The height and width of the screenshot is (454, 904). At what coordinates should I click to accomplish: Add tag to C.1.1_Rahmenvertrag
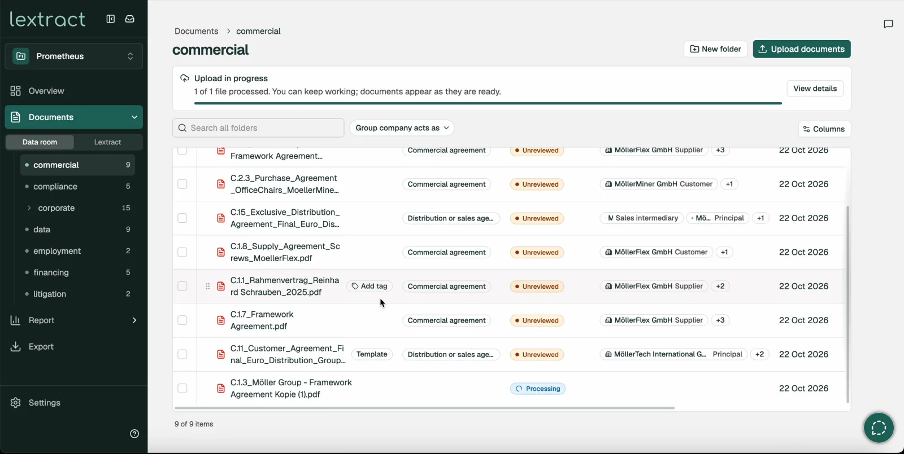pos(370,286)
